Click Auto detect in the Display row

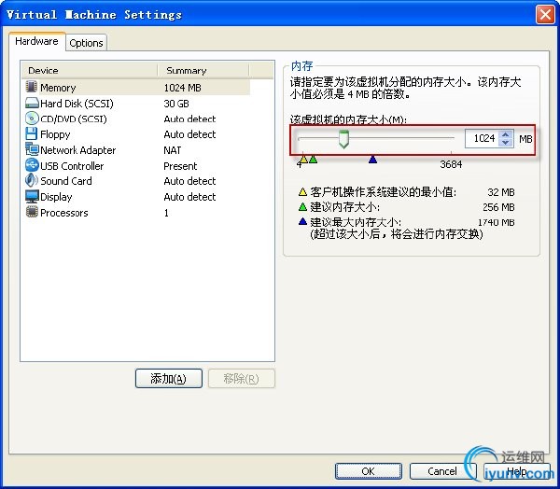tap(189, 197)
